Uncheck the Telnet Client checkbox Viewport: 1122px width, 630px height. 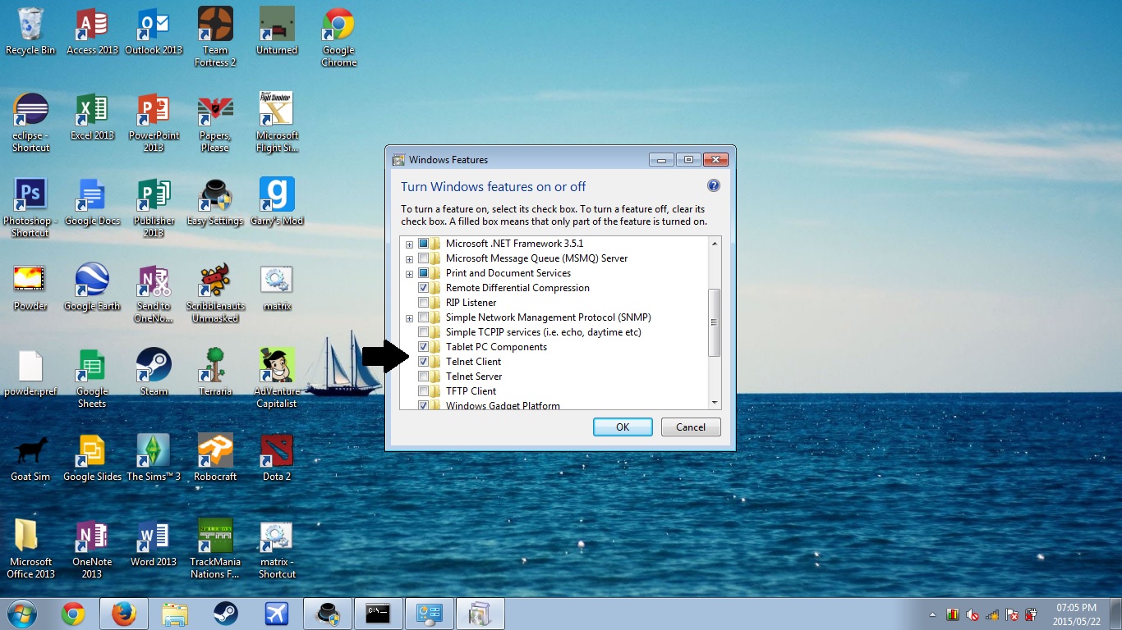(x=424, y=362)
